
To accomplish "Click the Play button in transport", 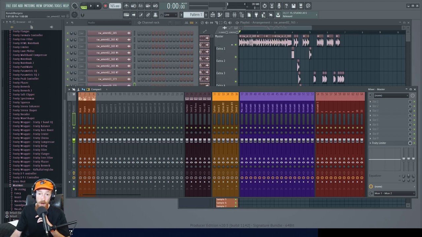I will pos(91,6).
